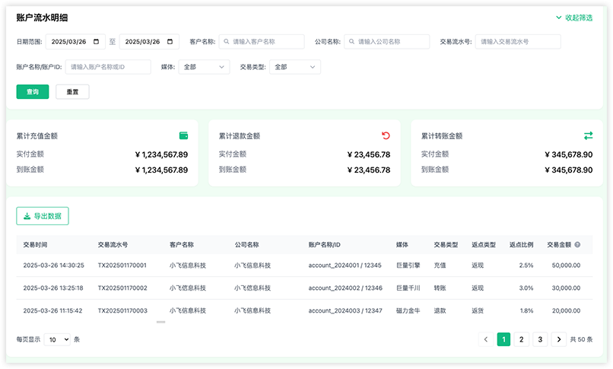The image size is (613, 369).
Task: Open the end date calendar picker icon
Action: click(x=170, y=41)
